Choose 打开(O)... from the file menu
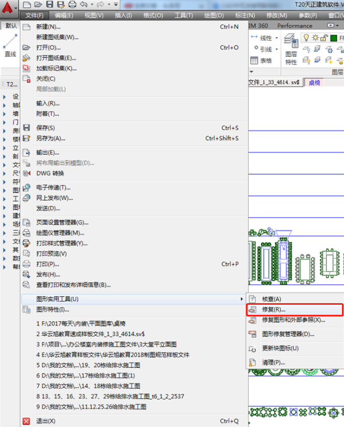 tap(134, 47)
